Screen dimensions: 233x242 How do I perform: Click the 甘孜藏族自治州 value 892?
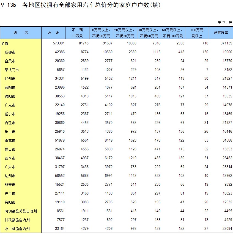click(x=109, y=220)
